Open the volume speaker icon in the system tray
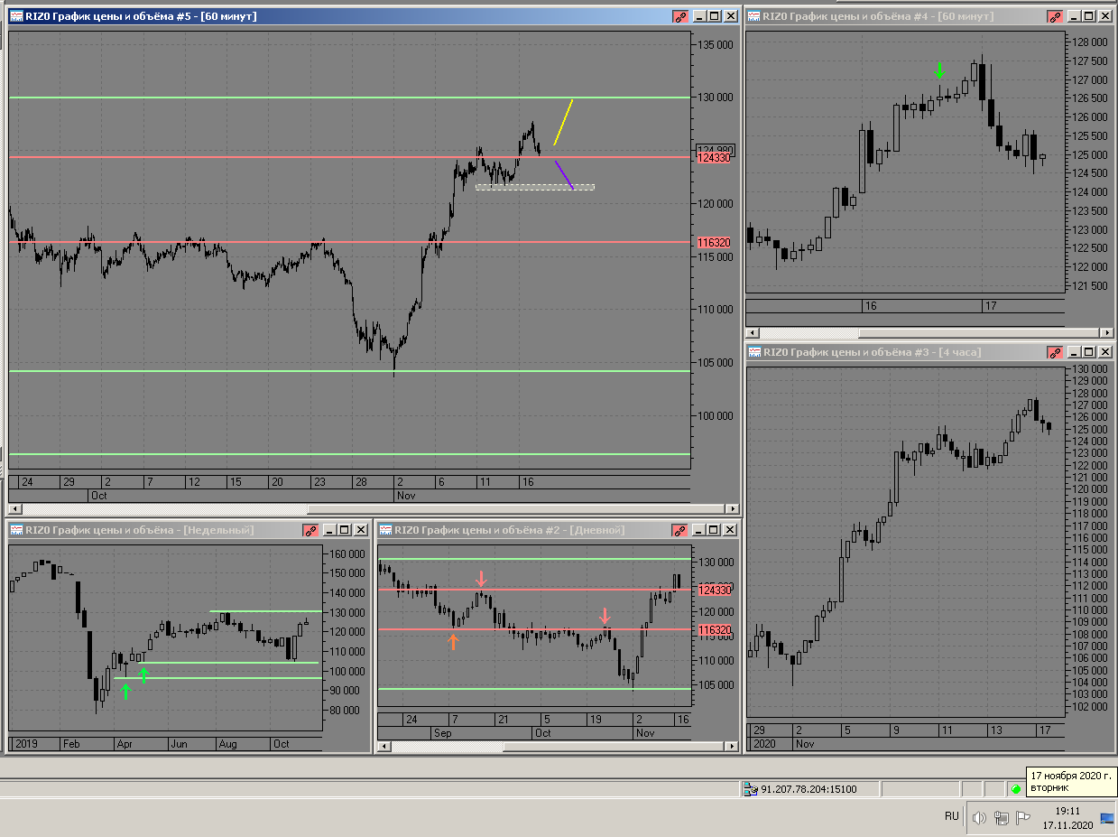This screenshot has height=837, width=1118. (979, 818)
